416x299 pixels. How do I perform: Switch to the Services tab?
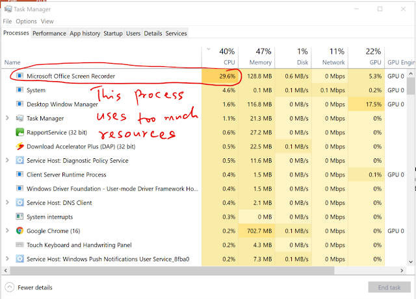176,33
